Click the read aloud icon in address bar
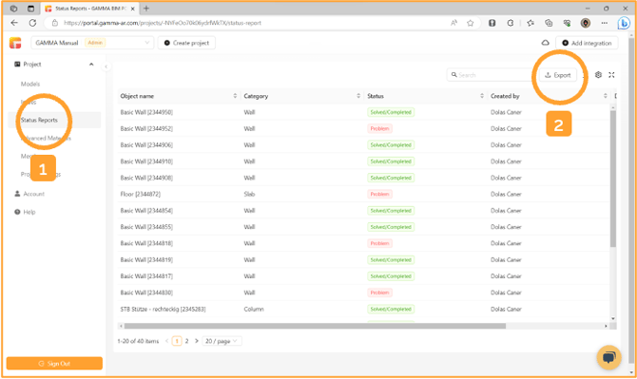Viewport: 637px width, 379px height. pyautogui.click(x=454, y=23)
